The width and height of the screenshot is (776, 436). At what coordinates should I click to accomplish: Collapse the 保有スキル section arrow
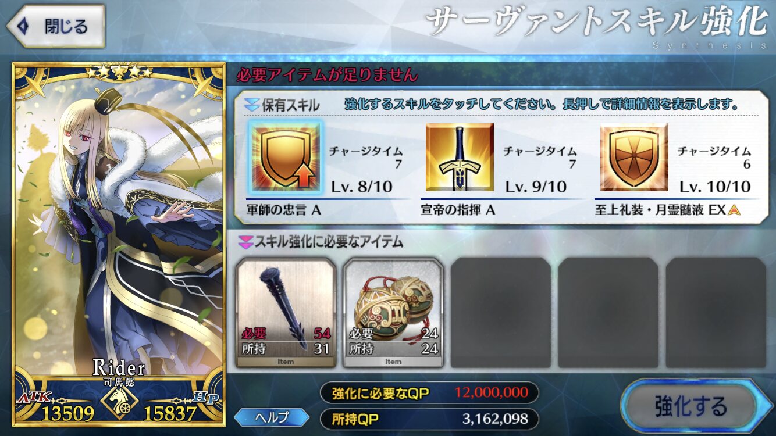[x=251, y=105]
